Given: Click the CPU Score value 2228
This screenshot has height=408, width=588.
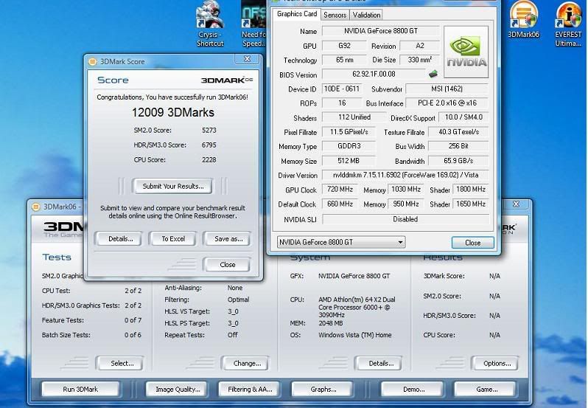Looking at the screenshot, I should 209,159.
